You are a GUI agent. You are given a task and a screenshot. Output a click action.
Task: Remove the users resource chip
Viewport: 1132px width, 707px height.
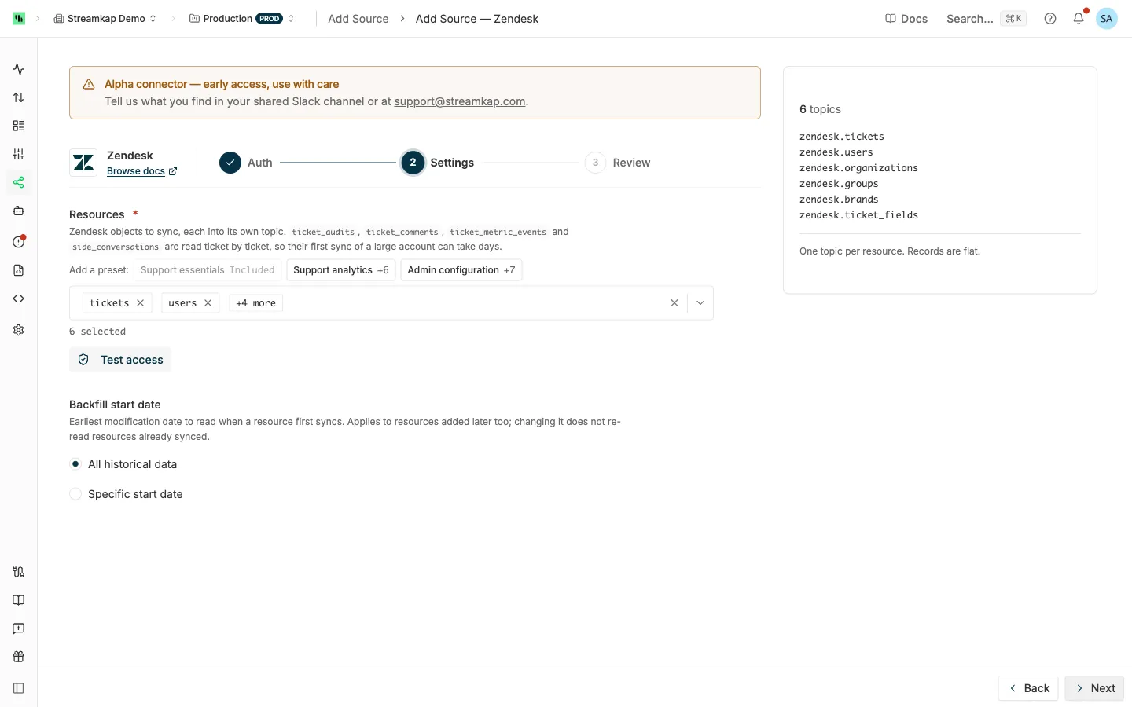tap(208, 303)
